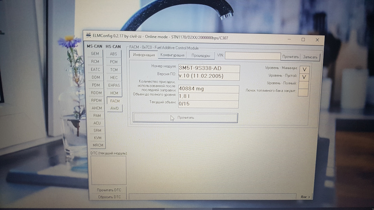Expand the Лог panel
Viewport: 374px width, 210px height.
305,197
